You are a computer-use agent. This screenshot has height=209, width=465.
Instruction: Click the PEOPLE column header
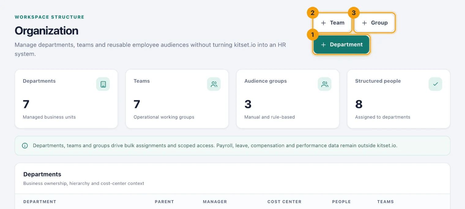(x=341, y=202)
